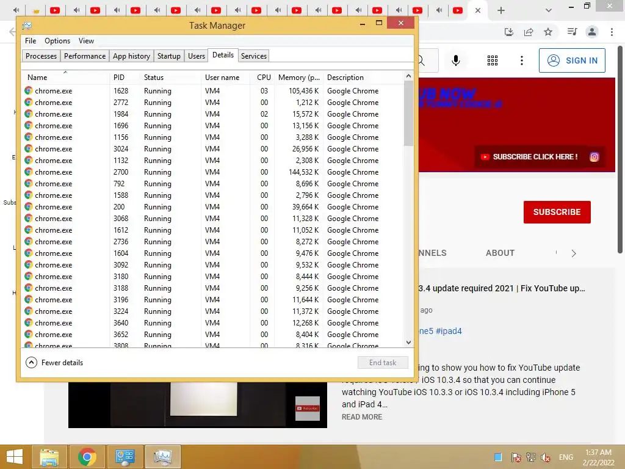Open the ABOUT channel tab
The height and width of the screenshot is (469, 625).
pyautogui.click(x=500, y=253)
